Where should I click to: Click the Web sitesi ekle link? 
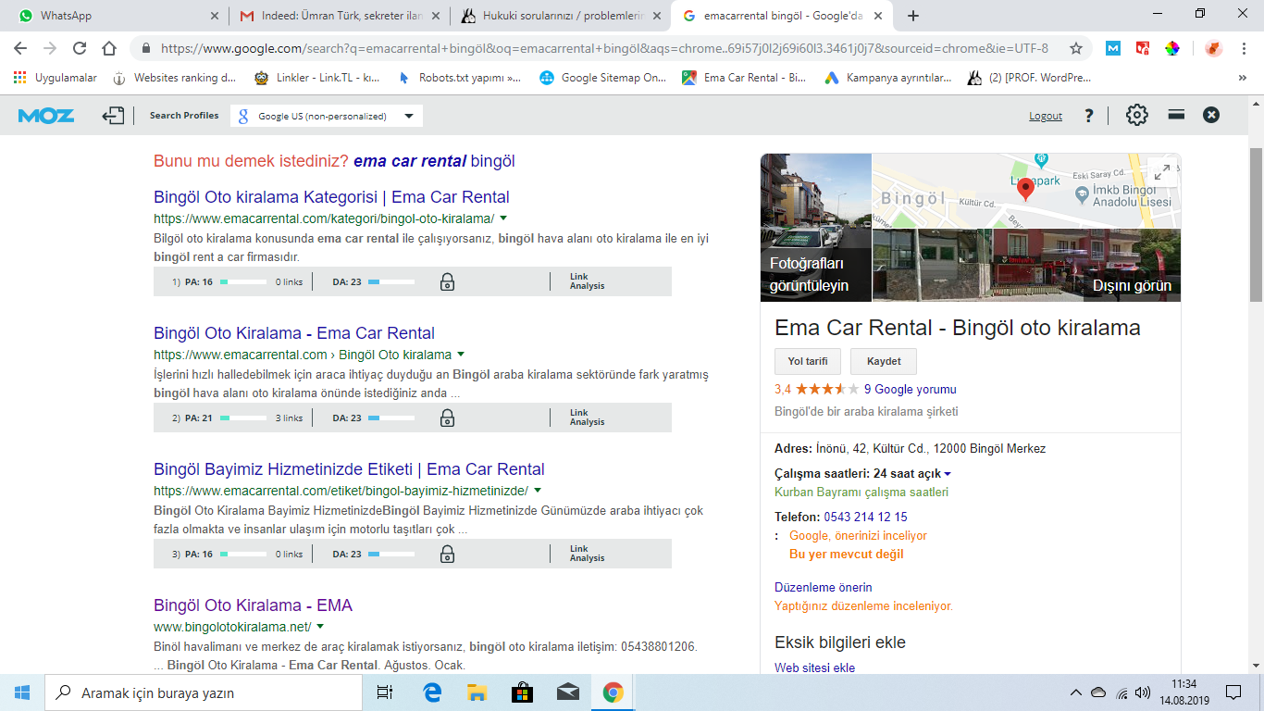tap(814, 668)
